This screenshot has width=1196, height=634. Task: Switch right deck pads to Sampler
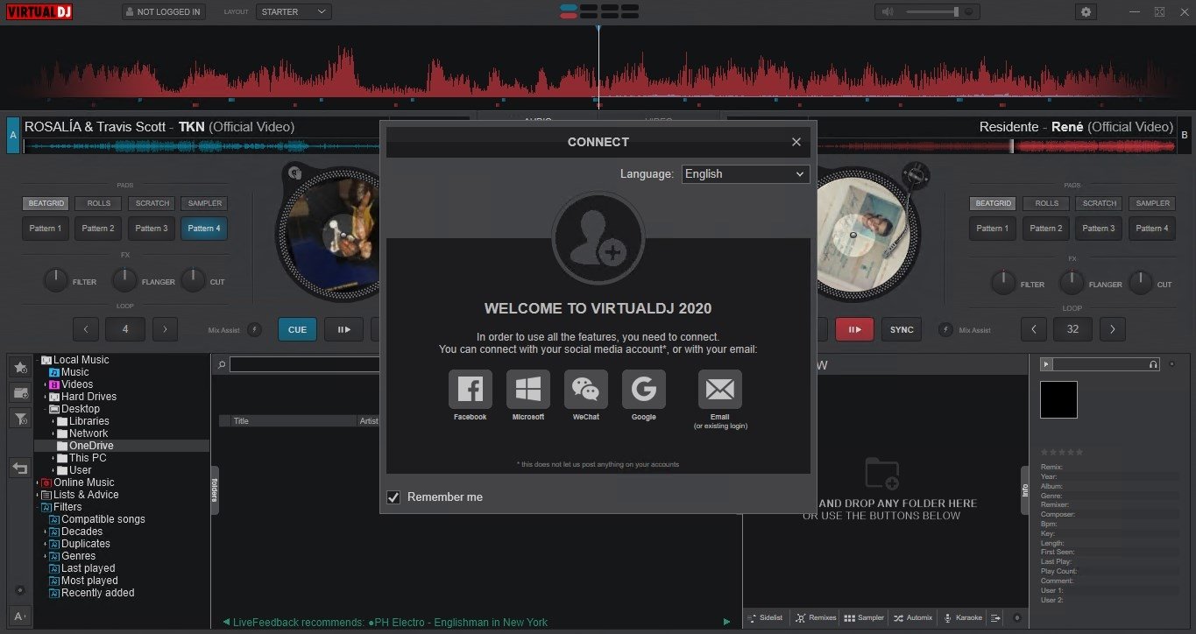(x=1152, y=203)
